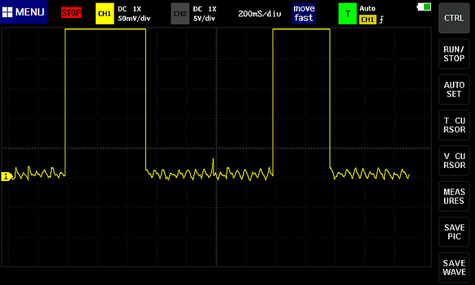Enable the T CURSOR button
The height and width of the screenshot is (285, 475).
coord(454,125)
